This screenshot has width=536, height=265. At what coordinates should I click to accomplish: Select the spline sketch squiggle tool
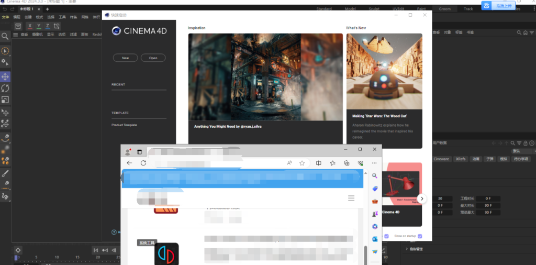coord(5,196)
